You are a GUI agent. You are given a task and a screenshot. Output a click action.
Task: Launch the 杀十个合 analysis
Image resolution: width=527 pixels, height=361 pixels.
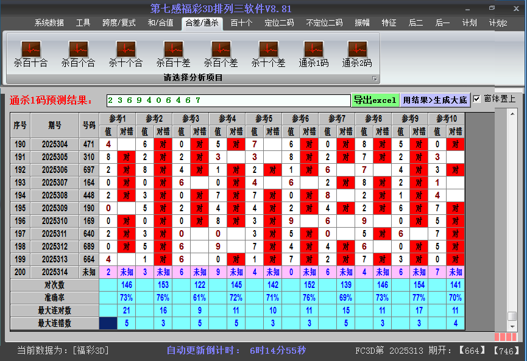tap(126, 53)
